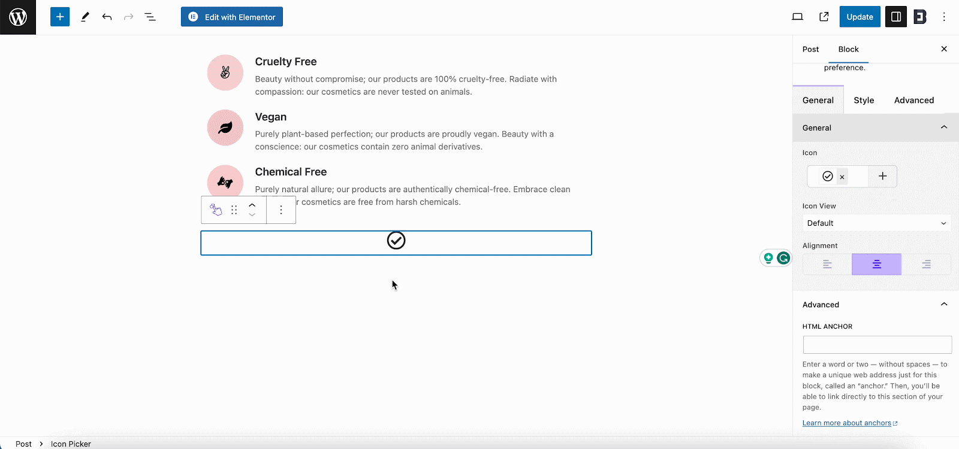Open the Grammarly widget icon
The height and width of the screenshot is (449, 959).
783,258
